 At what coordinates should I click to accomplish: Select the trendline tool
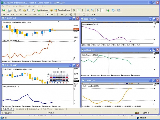(x=66, y=15)
